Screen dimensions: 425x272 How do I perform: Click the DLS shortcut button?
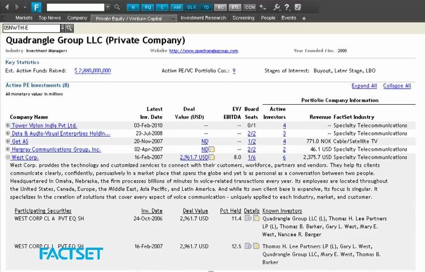click(192, 7)
